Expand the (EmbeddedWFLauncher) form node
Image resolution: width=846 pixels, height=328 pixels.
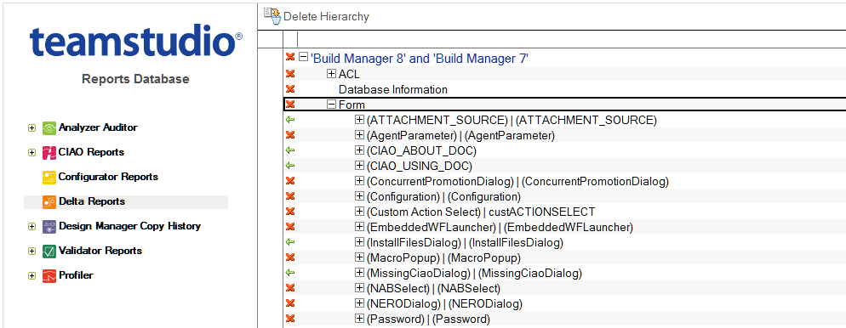tap(359, 227)
